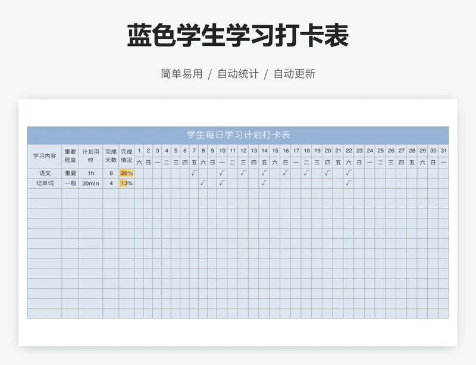The image size is (476, 365).
Task: Select the day 21 column header
Action: (x=338, y=151)
